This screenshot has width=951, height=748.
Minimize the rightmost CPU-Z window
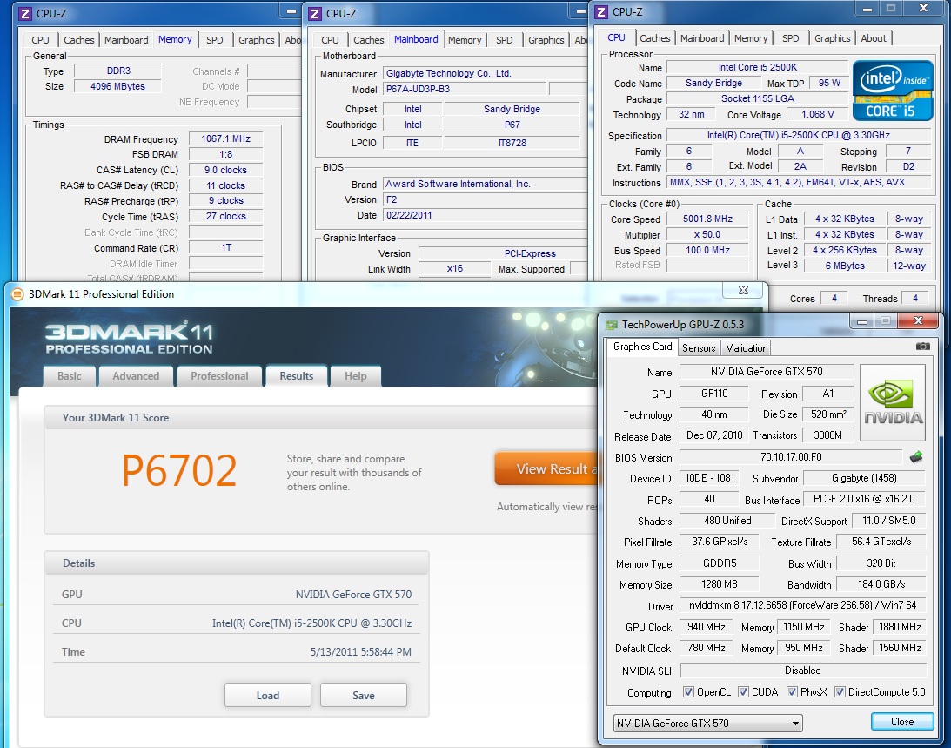click(x=867, y=9)
